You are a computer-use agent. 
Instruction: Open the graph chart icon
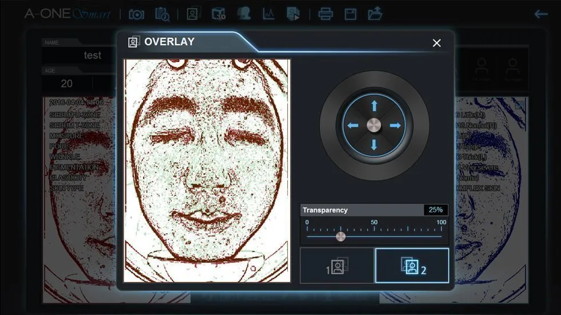(x=268, y=14)
